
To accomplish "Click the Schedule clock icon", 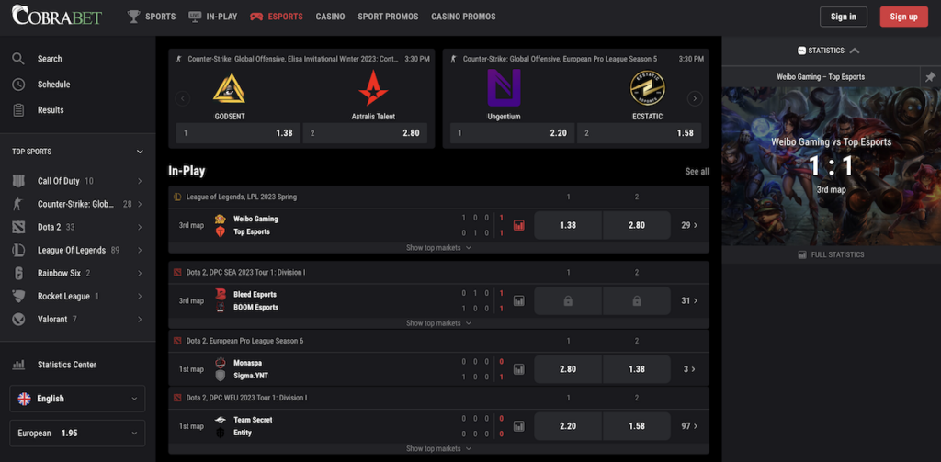I will click(18, 85).
